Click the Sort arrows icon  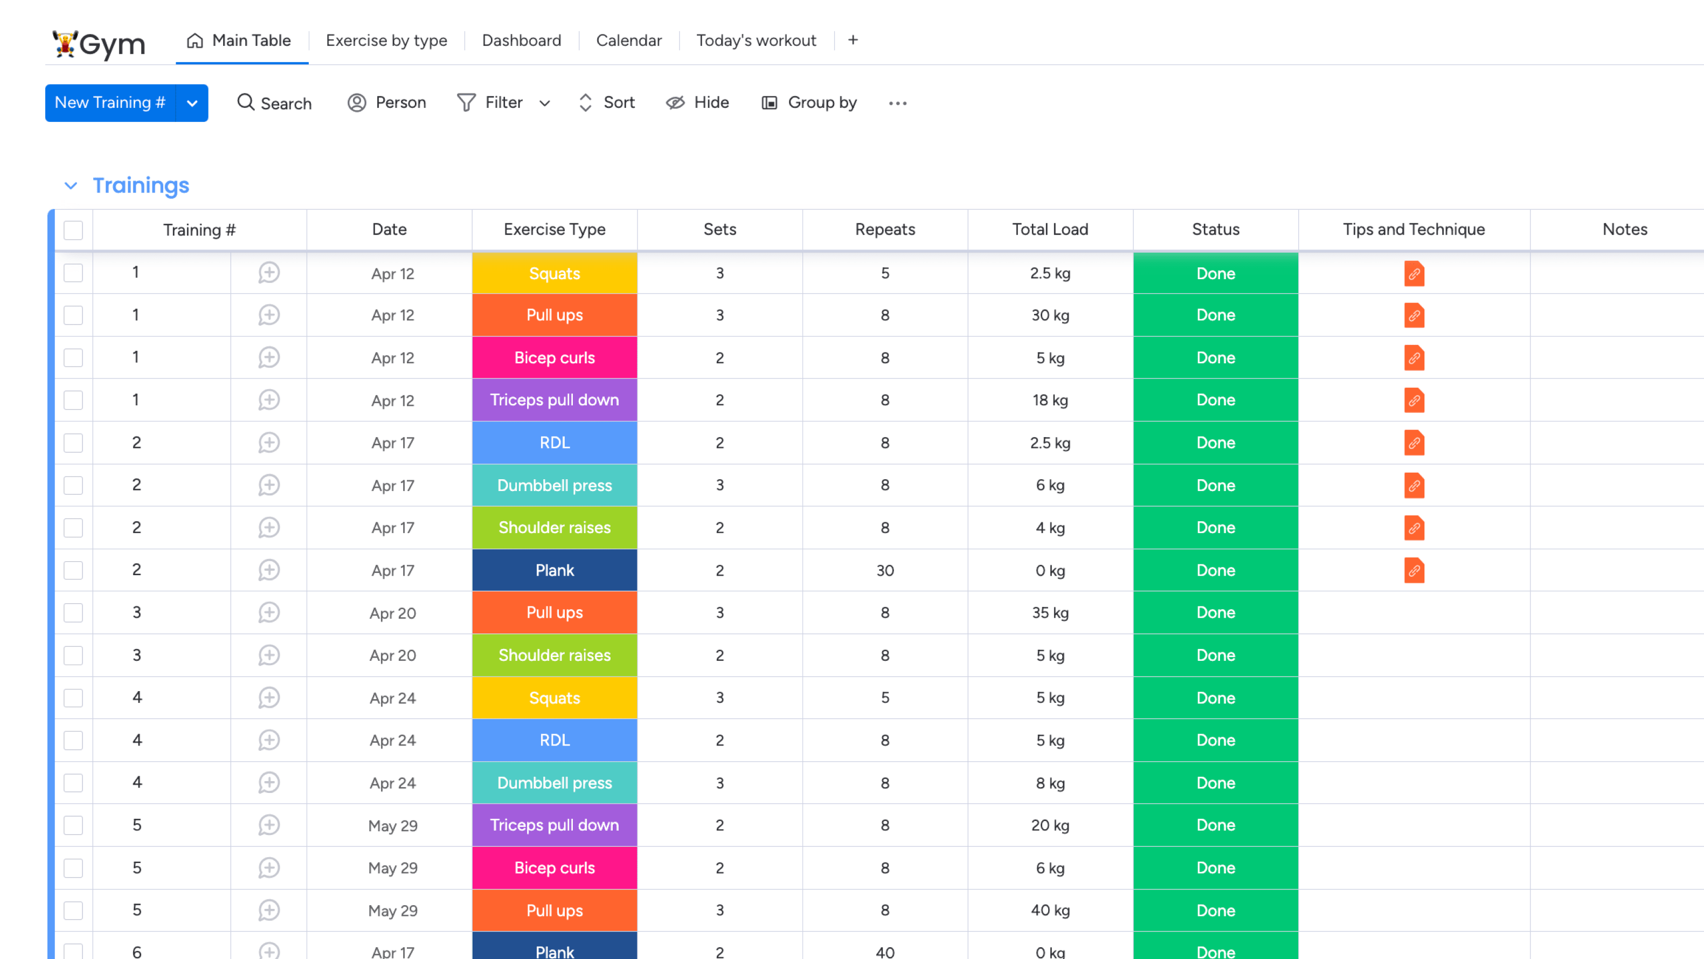point(585,102)
